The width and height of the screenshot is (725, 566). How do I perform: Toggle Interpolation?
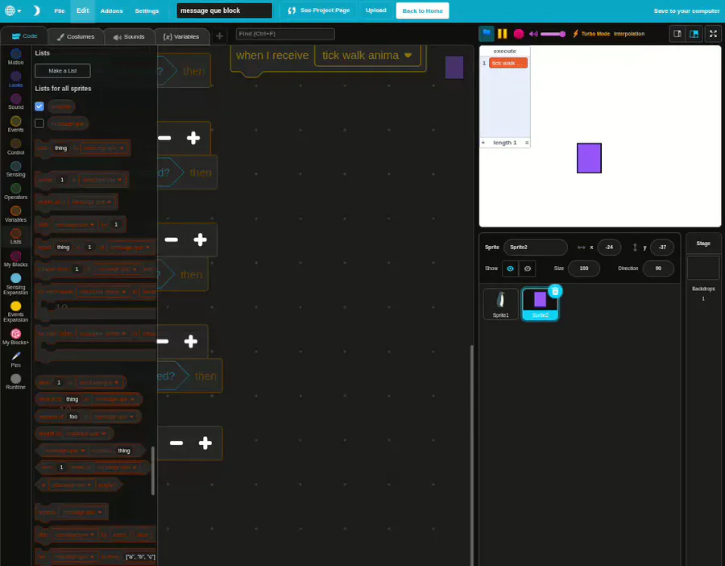point(629,34)
